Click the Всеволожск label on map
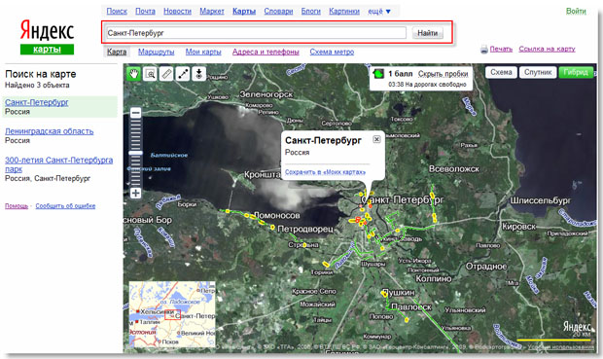The height and width of the screenshot is (359, 603). click(454, 169)
